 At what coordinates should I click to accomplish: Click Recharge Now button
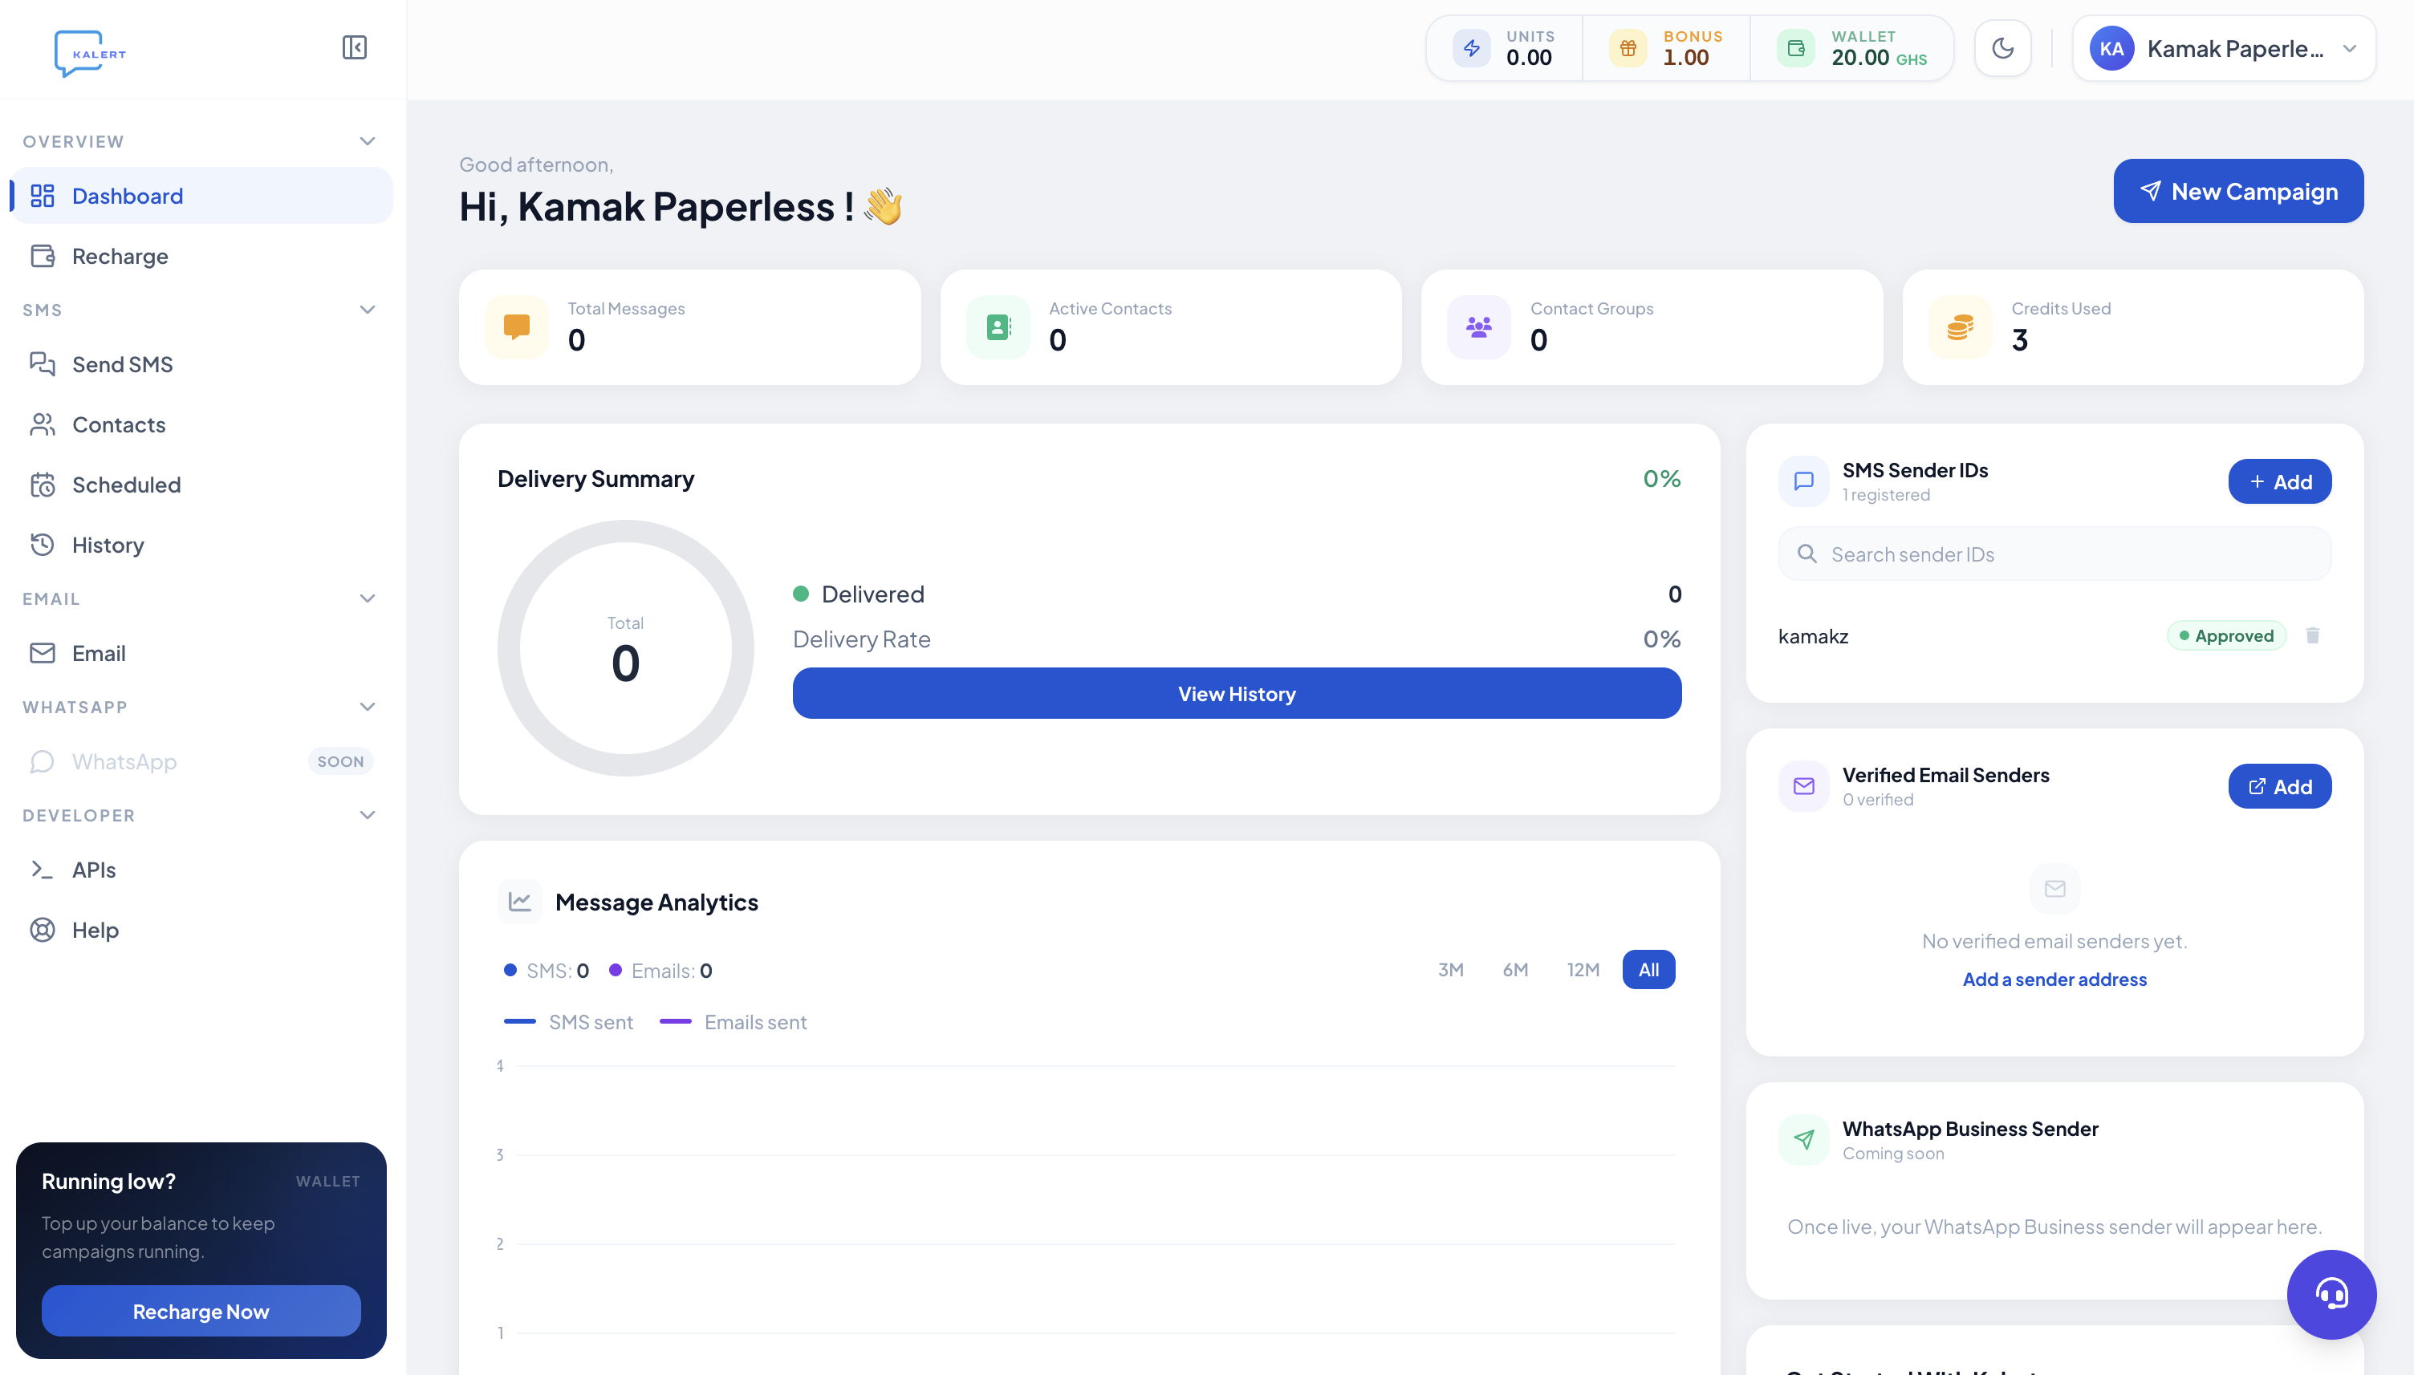click(200, 1311)
